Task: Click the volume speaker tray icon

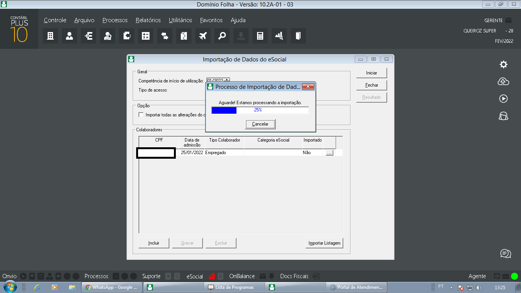Action: (x=479, y=287)
